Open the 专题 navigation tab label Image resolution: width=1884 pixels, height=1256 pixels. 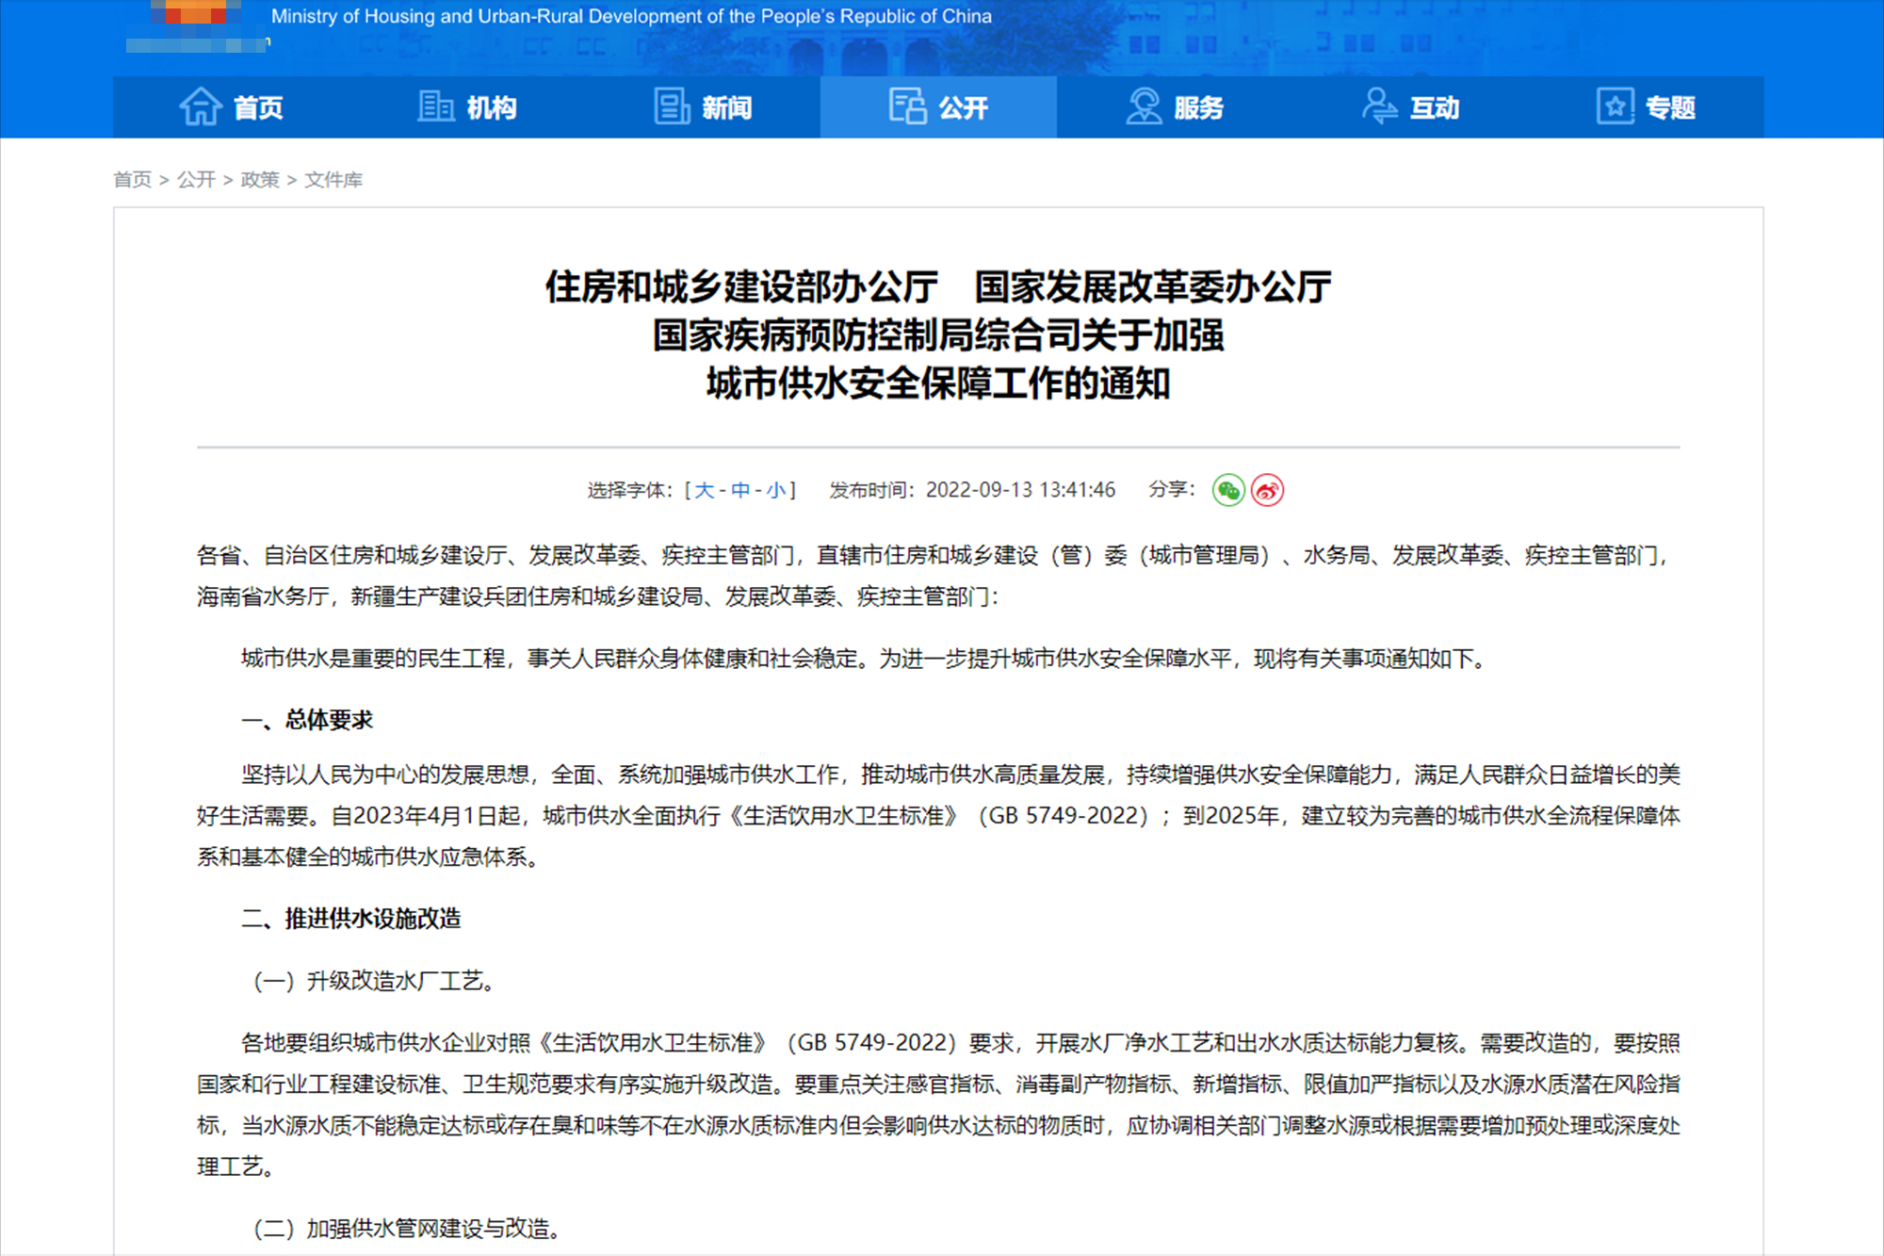(x=1671, y=108)
